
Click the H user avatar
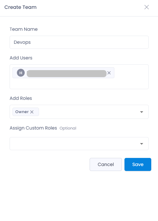21,73
